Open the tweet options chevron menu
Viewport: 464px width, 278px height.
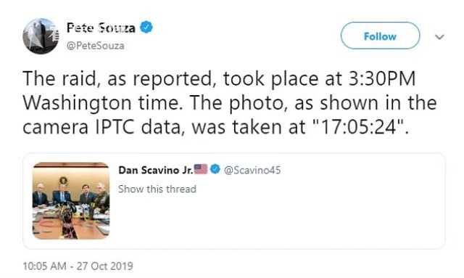click(439, 37)
